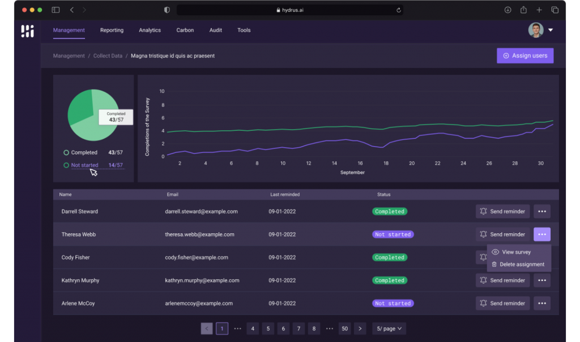
Task: Click Darrell Steward's Completed status badge
Action: 390,212
